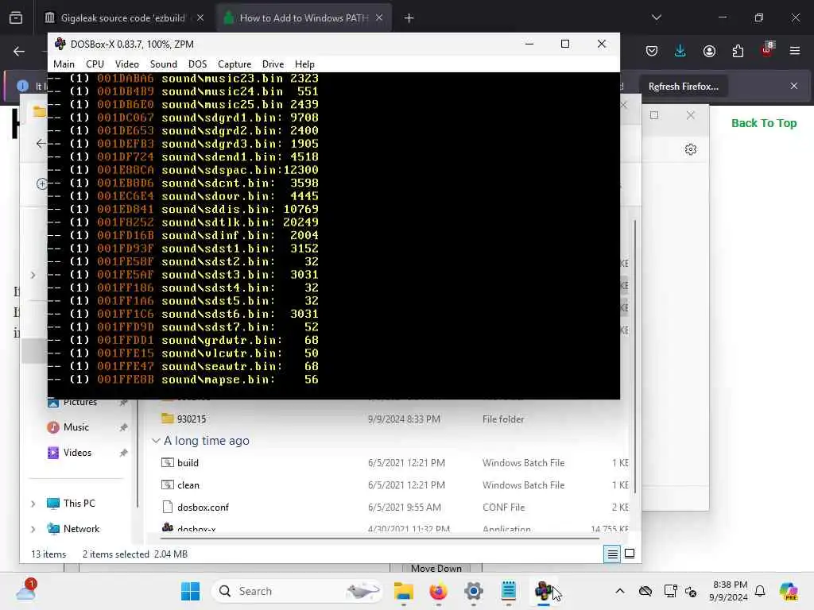Select Music in Explorer sidebar
Screen dimensions: 814x610
(x=76, y=427)
